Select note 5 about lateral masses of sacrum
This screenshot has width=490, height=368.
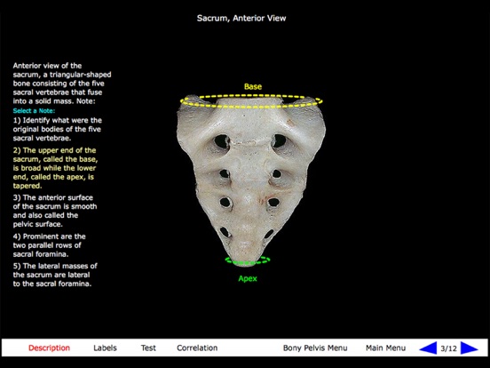click(x=55, y=275)
